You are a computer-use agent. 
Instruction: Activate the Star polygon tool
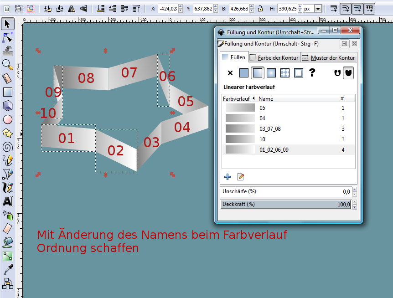7,133
